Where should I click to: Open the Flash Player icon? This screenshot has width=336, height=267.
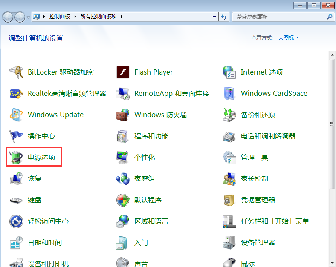[x=123, y=72]
